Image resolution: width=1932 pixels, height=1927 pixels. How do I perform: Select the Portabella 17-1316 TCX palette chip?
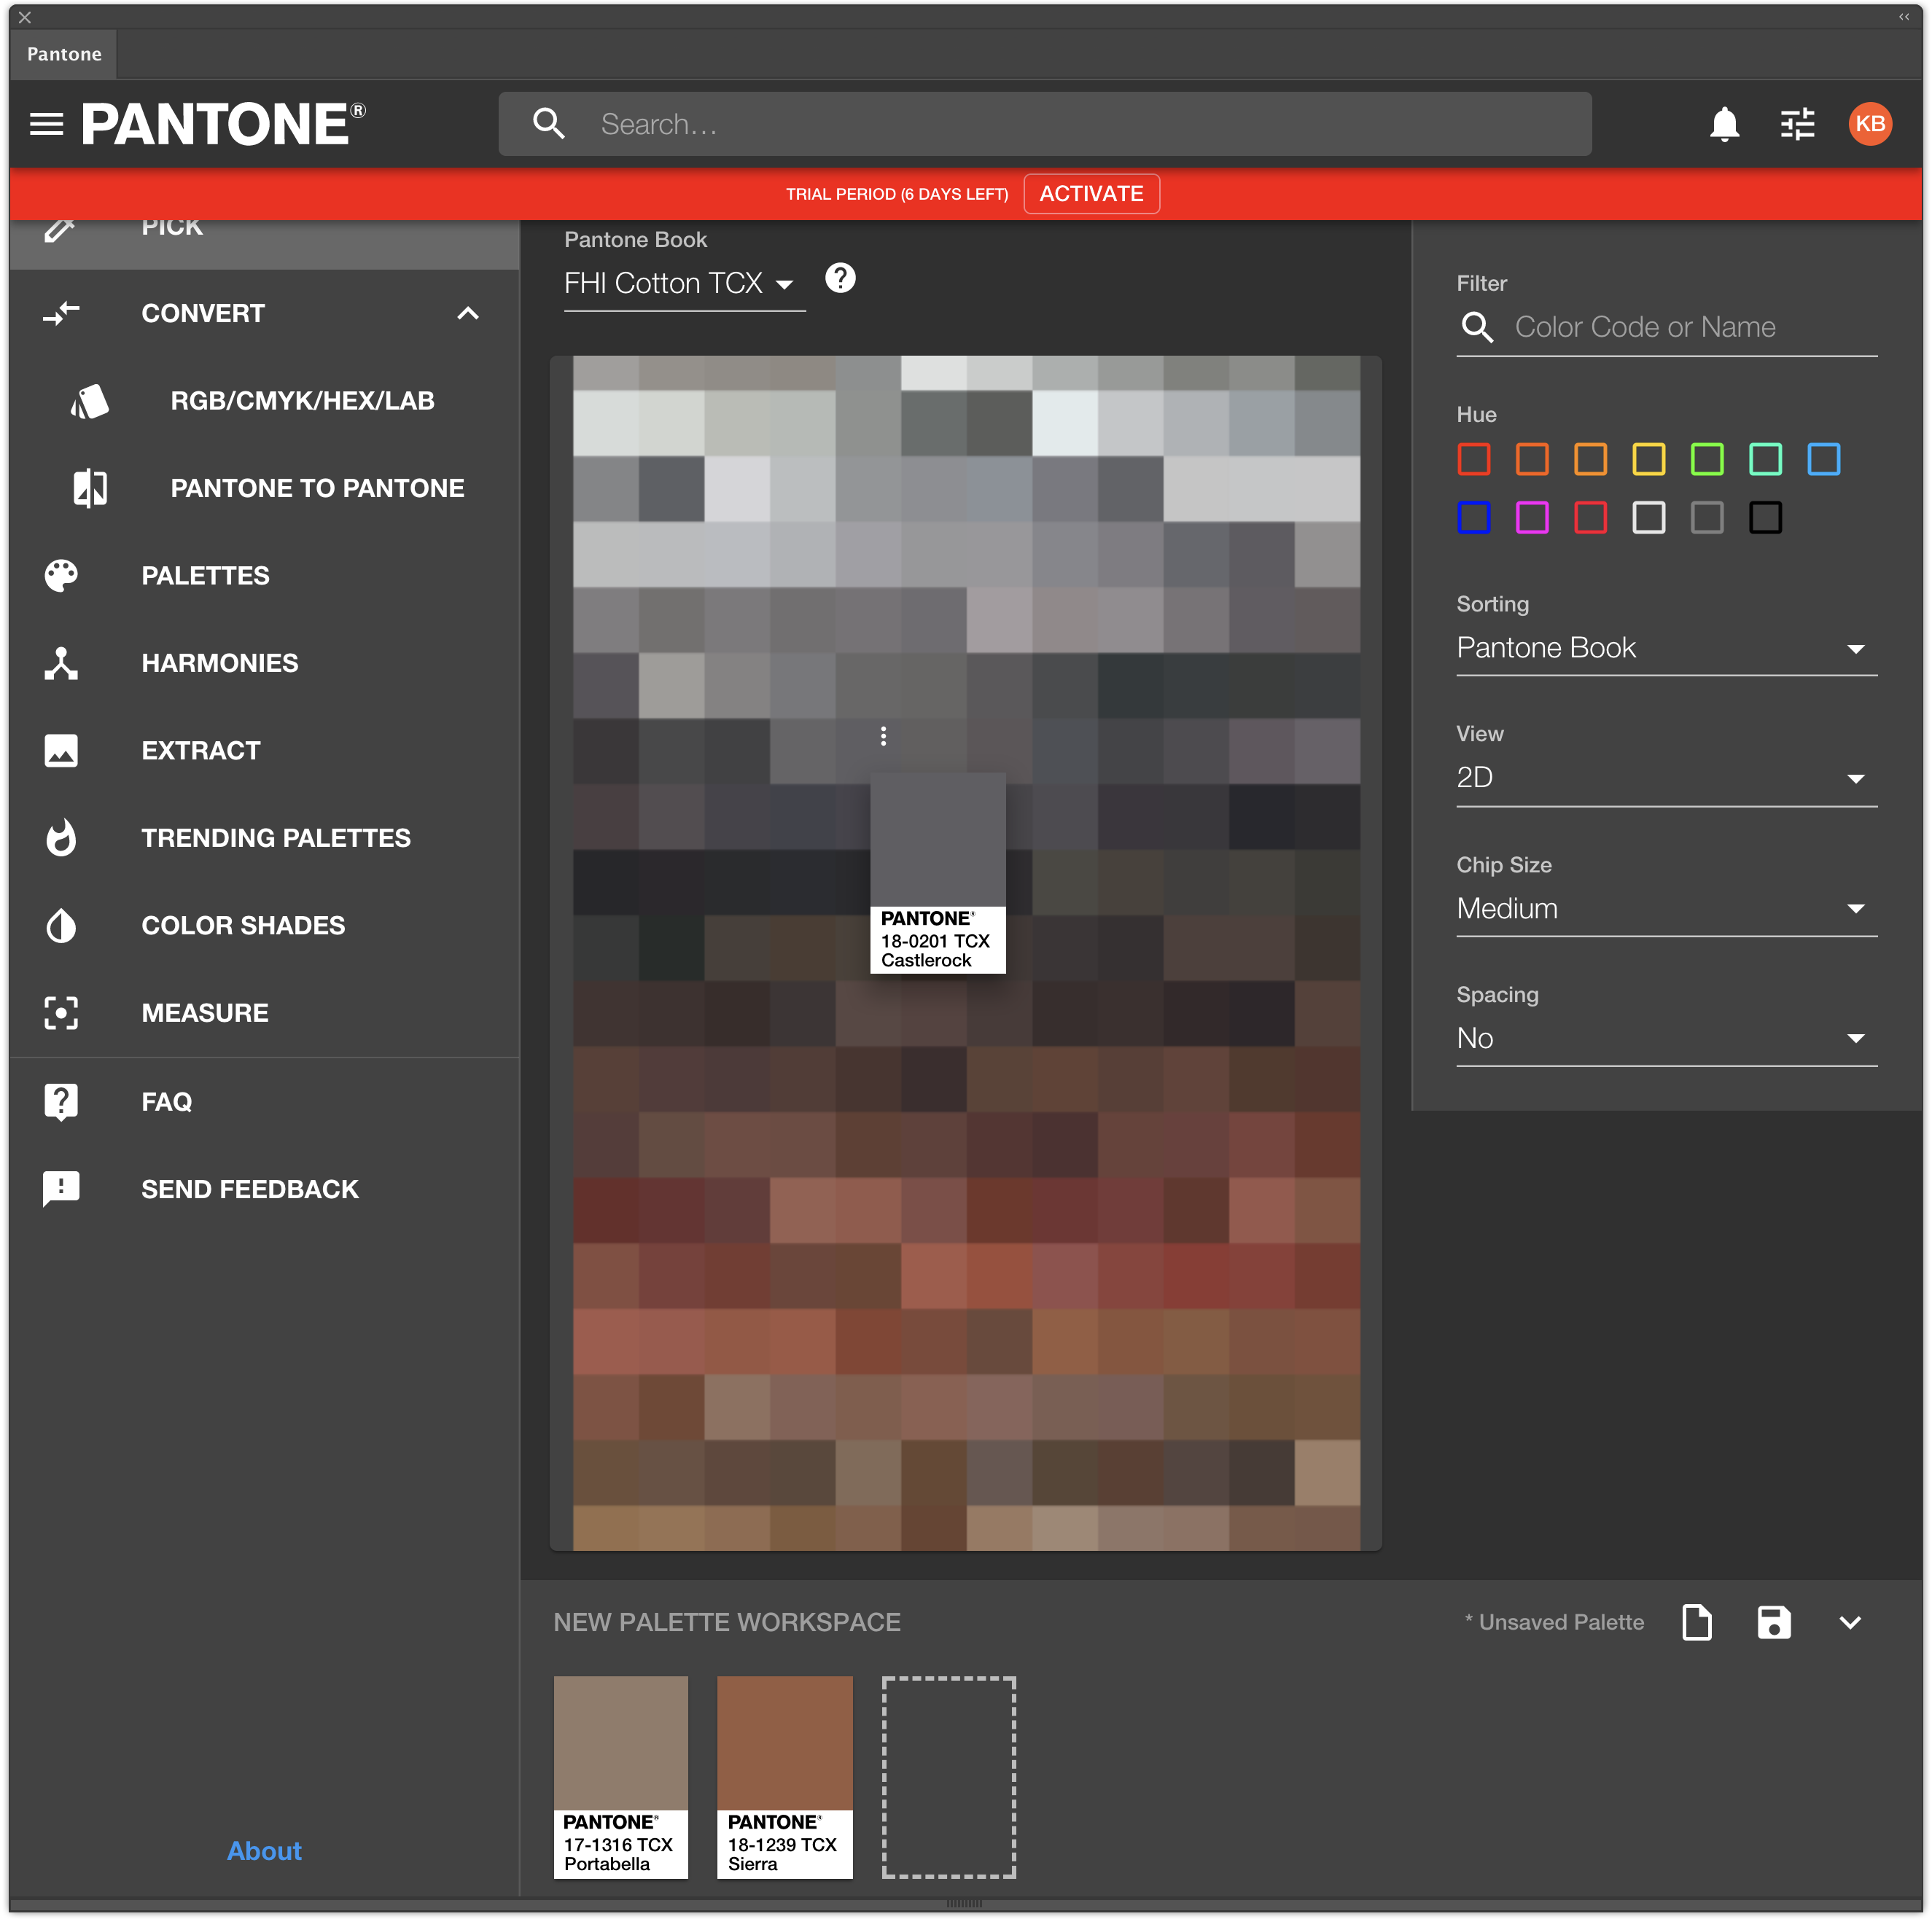(x=620, y=1777)
